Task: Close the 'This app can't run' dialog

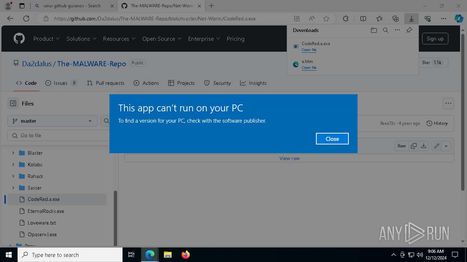Action: [332, 139]
